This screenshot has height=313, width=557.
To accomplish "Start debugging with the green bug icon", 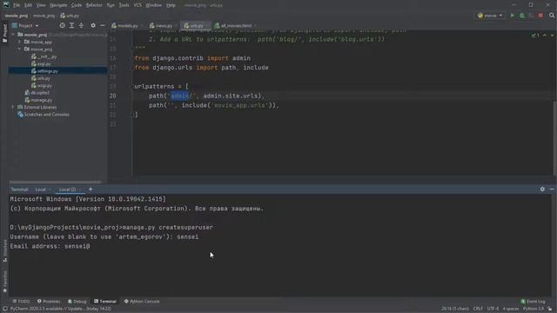I will pyautogui.click(x=522, y=16).
